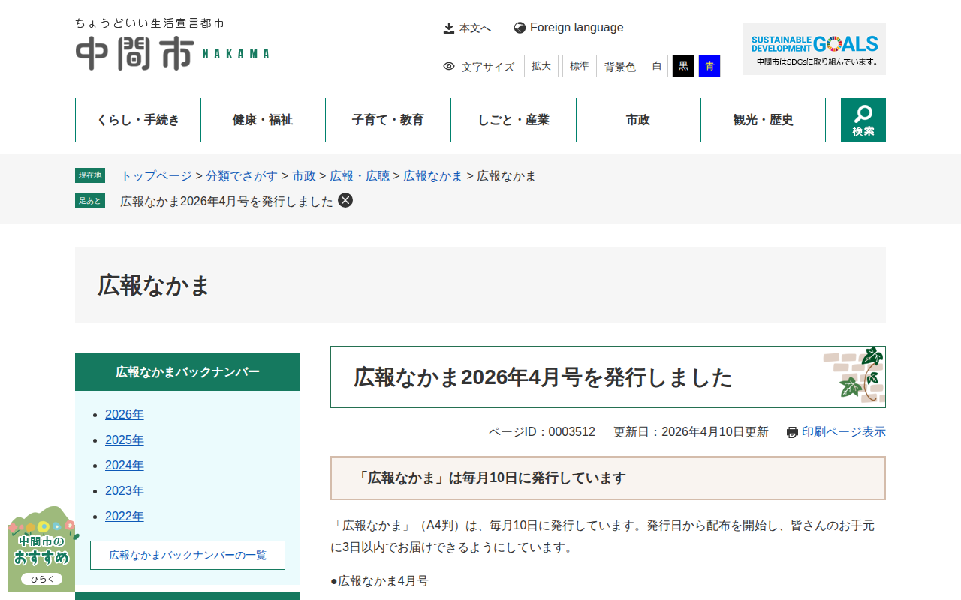Expand the 観光・歴史 navigation menu
This screenshot has height=600, width=961.
763,120
